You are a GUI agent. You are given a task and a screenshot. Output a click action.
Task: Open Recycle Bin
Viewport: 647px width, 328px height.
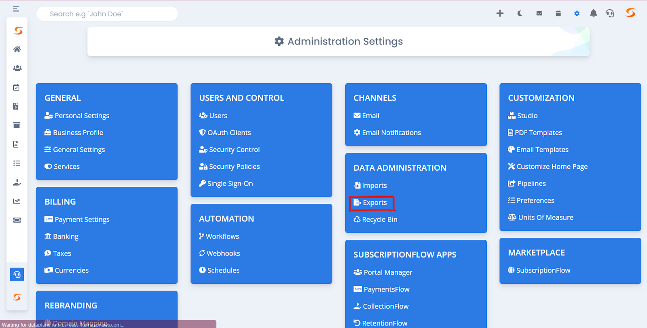coord(376,220)
